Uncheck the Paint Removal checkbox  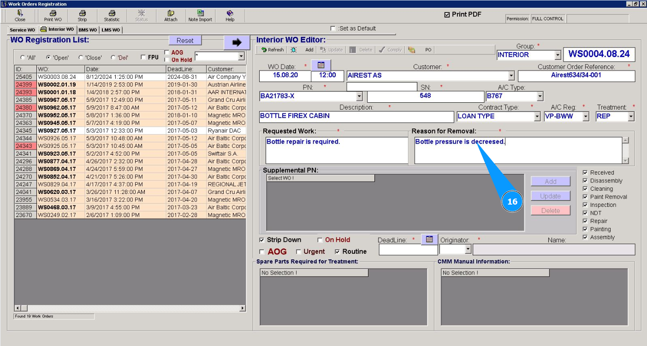[585, 197]
